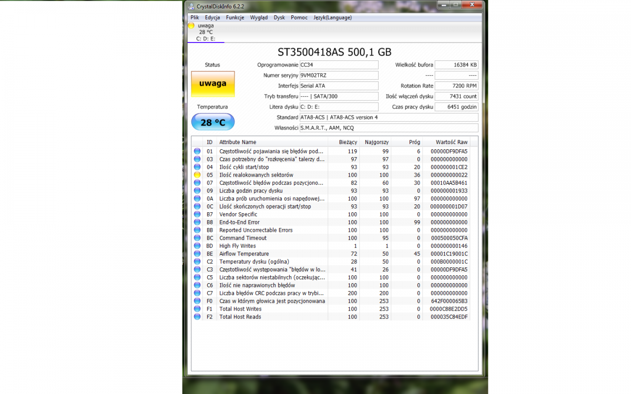
Task: Click the Najgorszy column header
Action: [x=375, y=142]
